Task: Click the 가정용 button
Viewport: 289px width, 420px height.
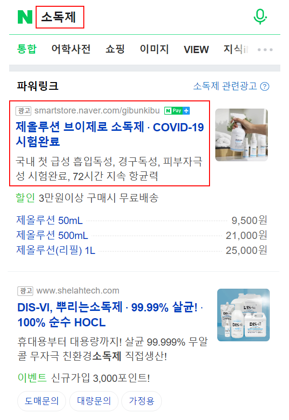Action: 142,401
